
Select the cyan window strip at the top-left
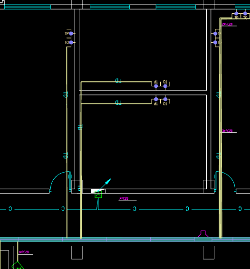point(27,7)
